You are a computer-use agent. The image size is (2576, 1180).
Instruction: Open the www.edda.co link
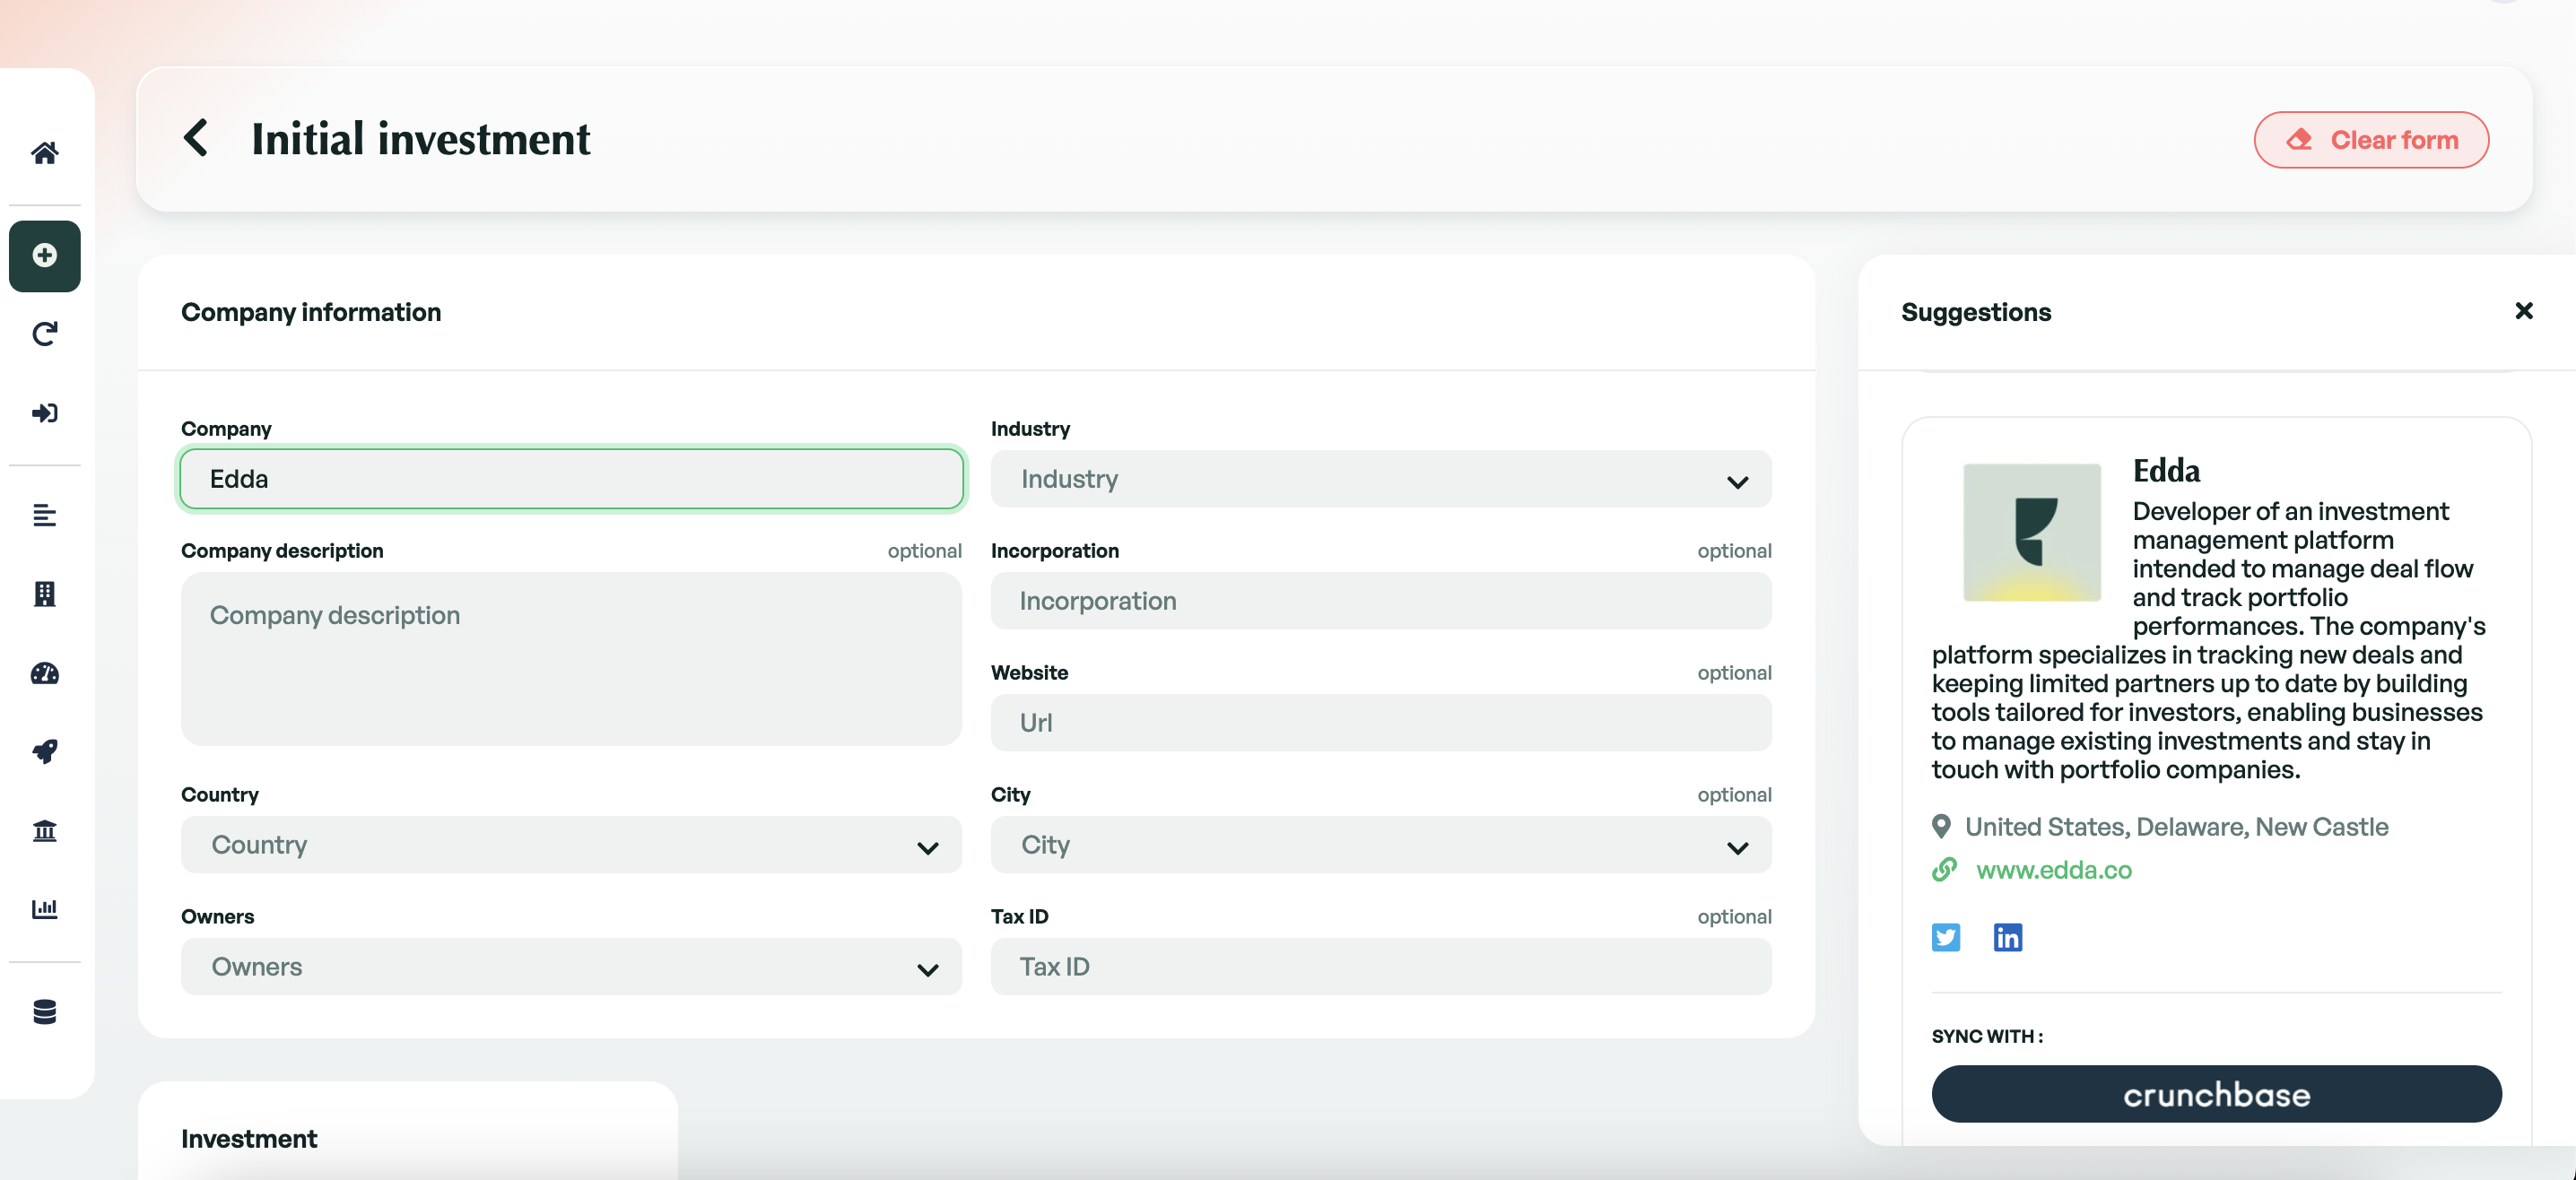coord(2053,871)
